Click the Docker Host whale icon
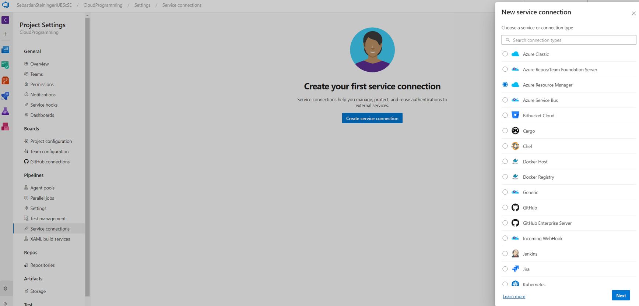 515,161
